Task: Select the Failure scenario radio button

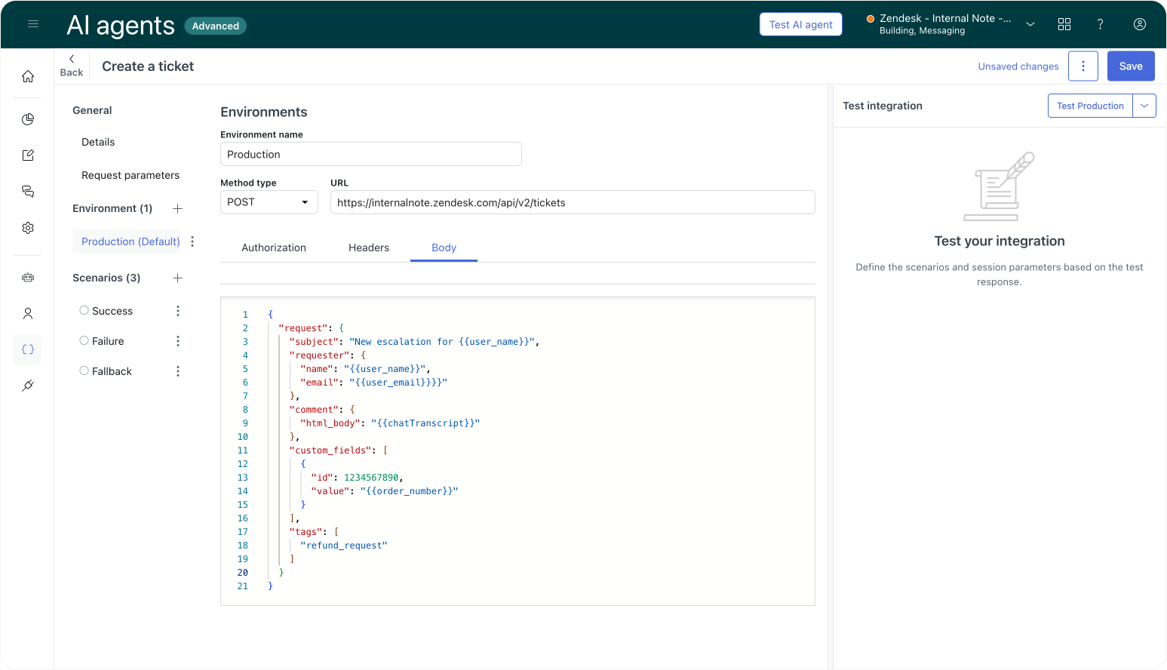Action: click(84, 340)
